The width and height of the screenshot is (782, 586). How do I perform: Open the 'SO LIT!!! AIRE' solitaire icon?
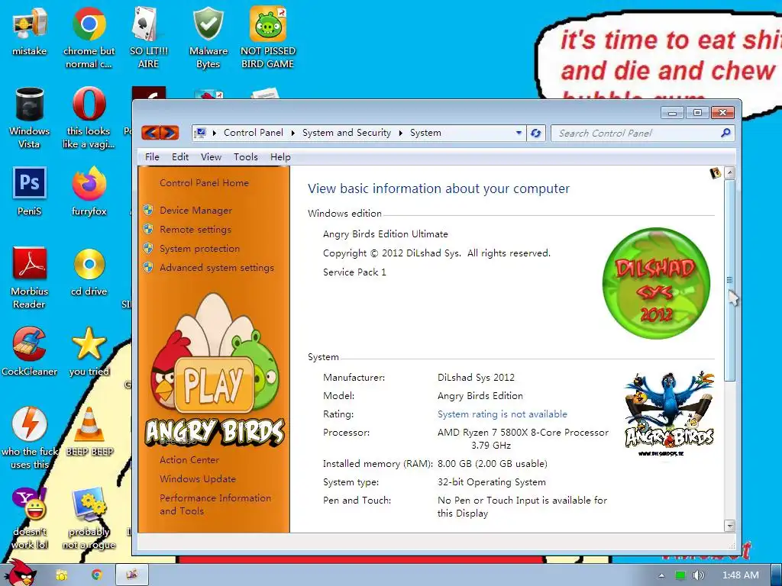pos(148,37)
